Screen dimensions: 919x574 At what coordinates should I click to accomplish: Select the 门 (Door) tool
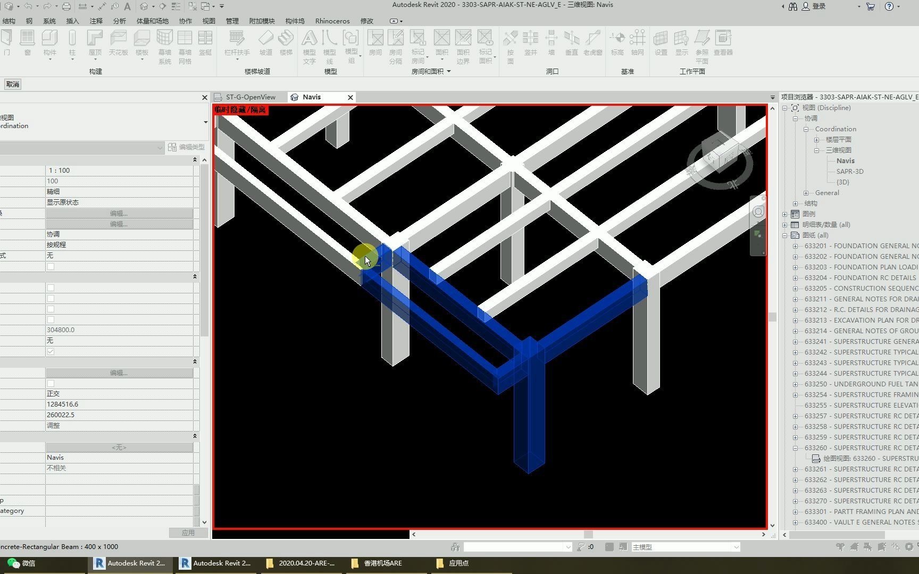7,43
